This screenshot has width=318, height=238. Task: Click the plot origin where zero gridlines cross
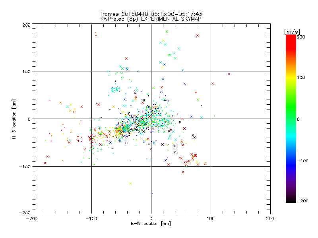[x=151, y=119]
